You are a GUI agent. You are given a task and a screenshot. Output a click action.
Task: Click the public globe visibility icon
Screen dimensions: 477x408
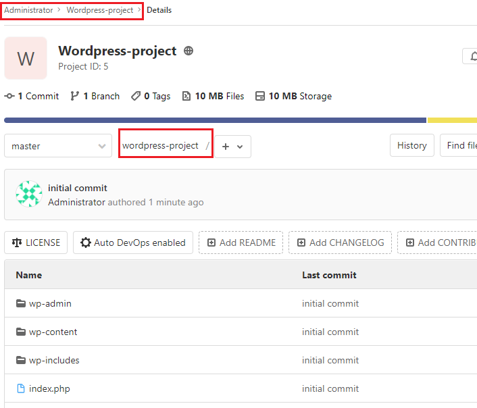[189, 51]
